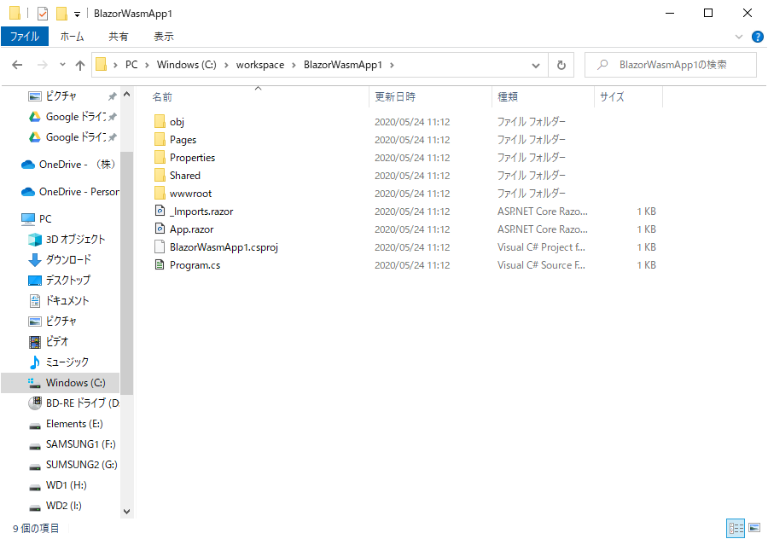Viewport: 768px width, 539px height.
Task: Expand the ribbon with the chevron arrow
Action: (x=737, y=36)
